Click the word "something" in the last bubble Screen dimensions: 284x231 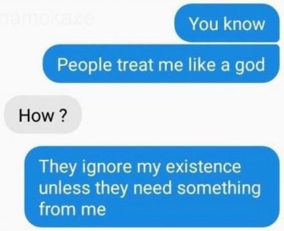219,189
